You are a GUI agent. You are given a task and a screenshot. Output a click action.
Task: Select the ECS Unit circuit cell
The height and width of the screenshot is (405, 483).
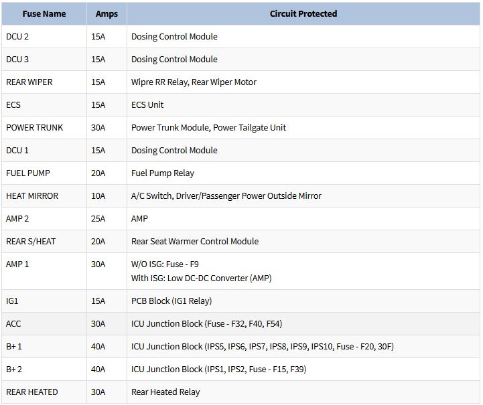click(x=147, y=105)
